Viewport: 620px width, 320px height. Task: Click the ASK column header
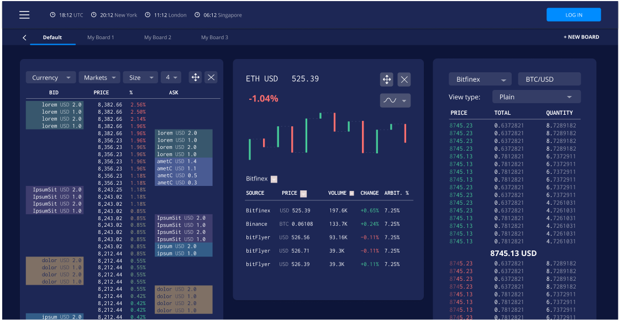coord(174,93)
